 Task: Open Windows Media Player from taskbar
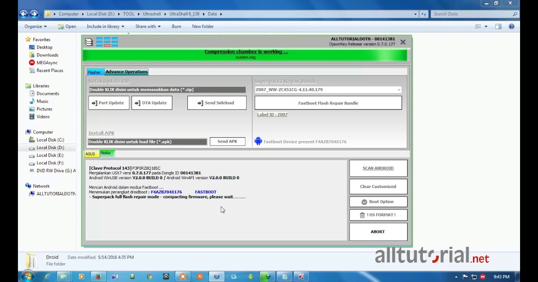82,277
